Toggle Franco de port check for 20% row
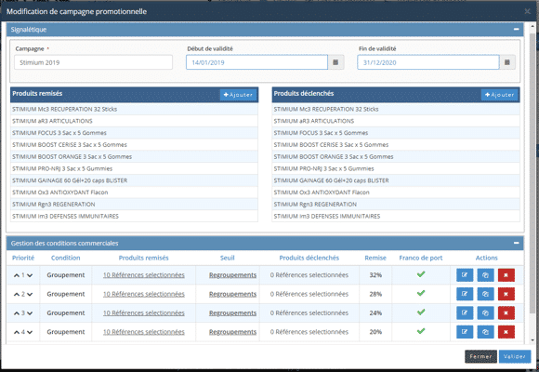 point(421,331)
